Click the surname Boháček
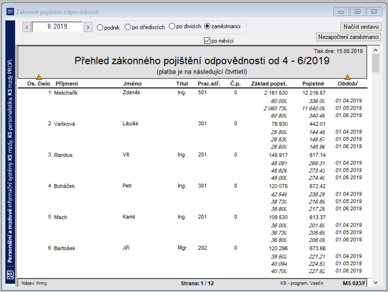 [64, 186]
